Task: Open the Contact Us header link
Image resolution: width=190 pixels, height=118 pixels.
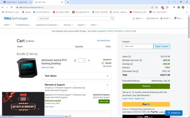Action: tap(152, 18)
